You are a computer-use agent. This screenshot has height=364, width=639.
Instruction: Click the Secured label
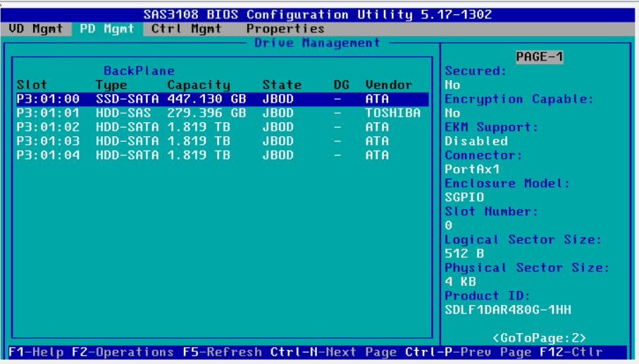476,71
